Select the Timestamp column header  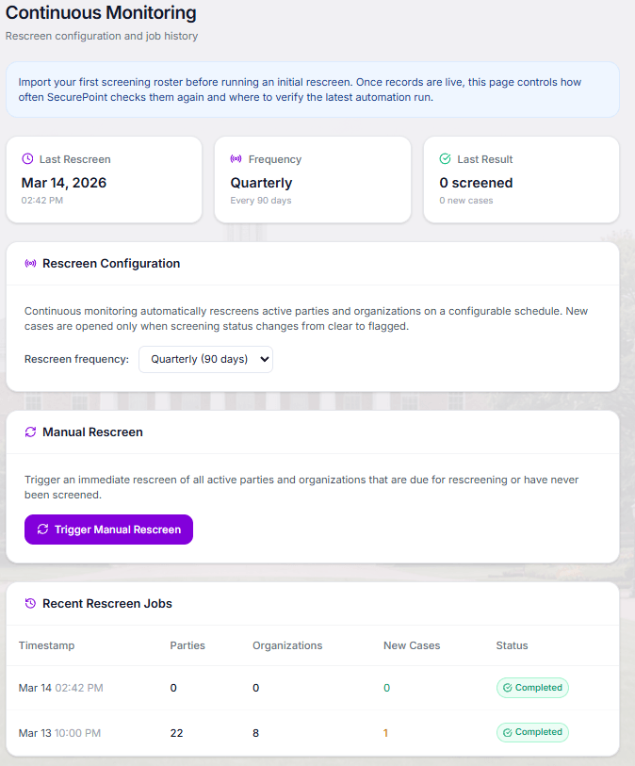click(46, 645)
